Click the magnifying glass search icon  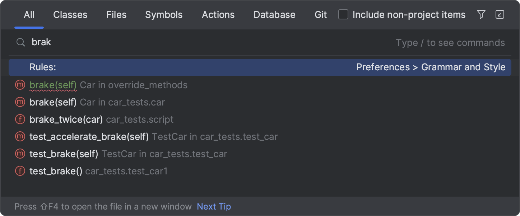20,42
